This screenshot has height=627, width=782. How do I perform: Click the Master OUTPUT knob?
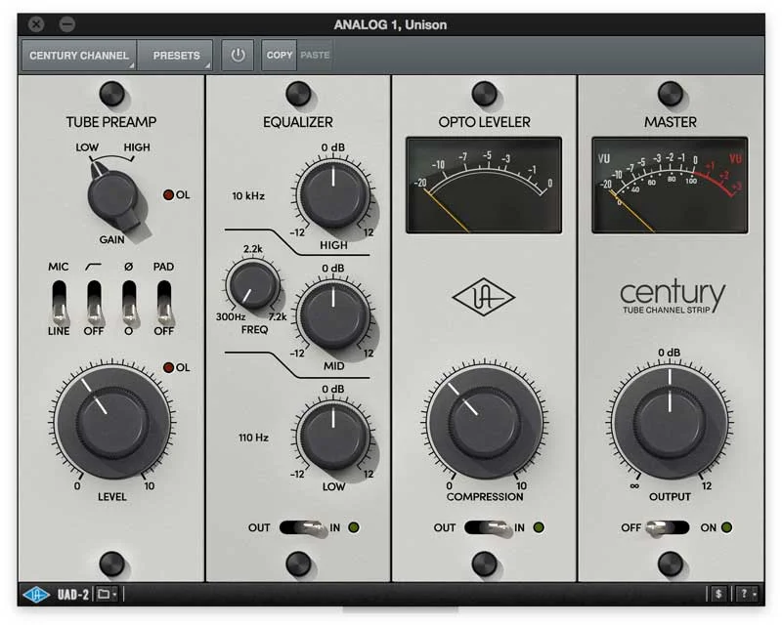pyautogui.click(x=670, y=424)
